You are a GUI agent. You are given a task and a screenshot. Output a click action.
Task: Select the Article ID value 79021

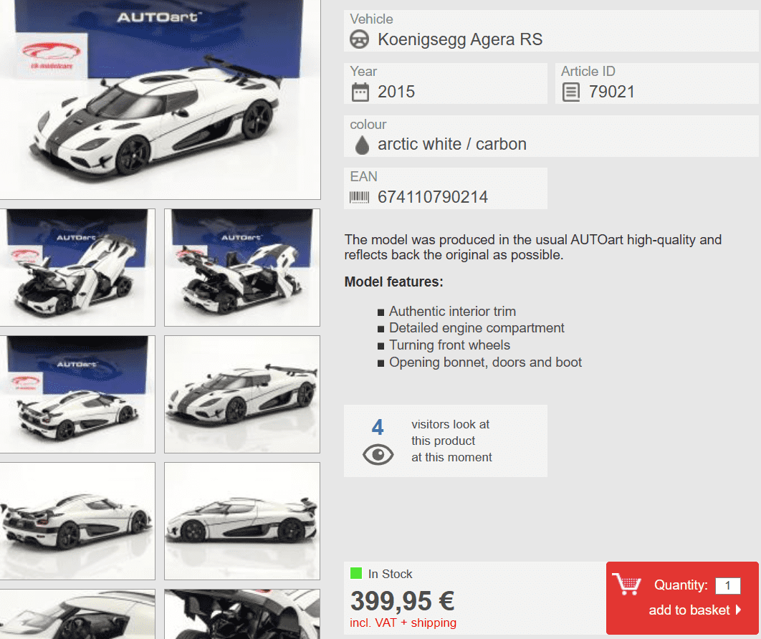point(611,92)
